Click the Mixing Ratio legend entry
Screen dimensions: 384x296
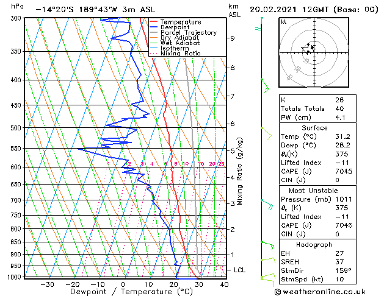pos(181,54)
